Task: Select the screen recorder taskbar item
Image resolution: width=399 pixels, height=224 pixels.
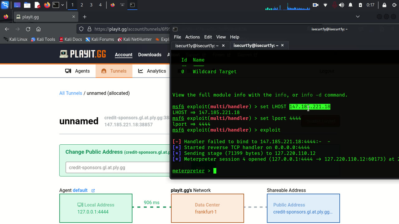Action: click(123, 5)
